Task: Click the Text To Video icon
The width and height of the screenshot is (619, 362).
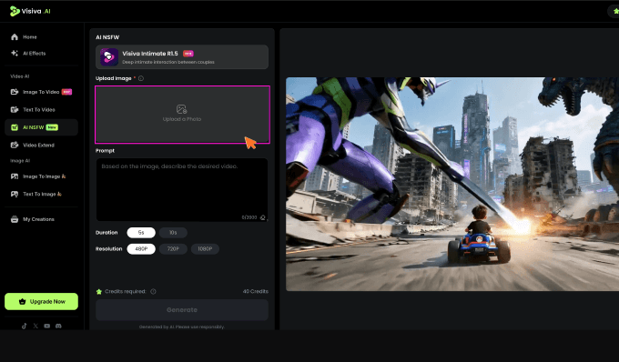Action: click(15, 110)
